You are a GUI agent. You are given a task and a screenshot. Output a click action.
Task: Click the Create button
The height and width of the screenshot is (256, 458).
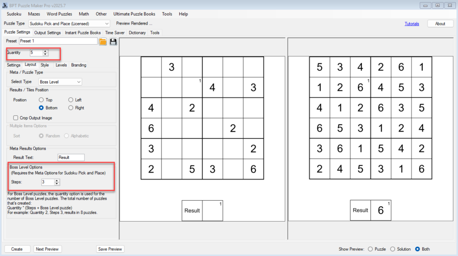[17, 249]
